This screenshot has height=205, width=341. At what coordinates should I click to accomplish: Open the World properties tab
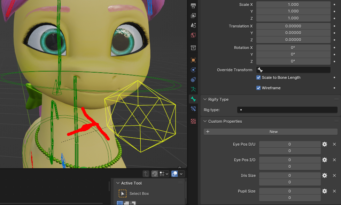pos(193,35)
